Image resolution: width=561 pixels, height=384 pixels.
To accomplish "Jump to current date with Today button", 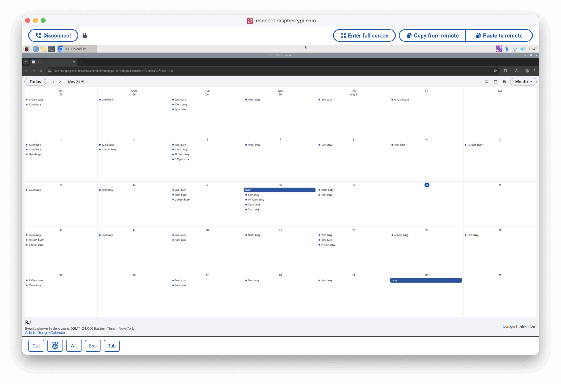I will point(35,81).
